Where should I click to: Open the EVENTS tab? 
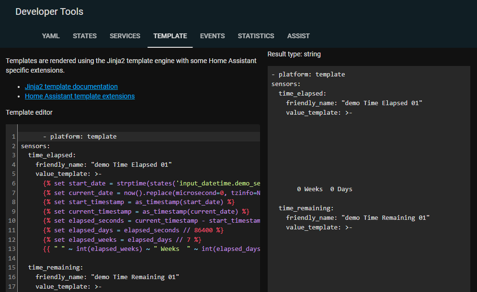pyautogui.click(x=212, y=36)
